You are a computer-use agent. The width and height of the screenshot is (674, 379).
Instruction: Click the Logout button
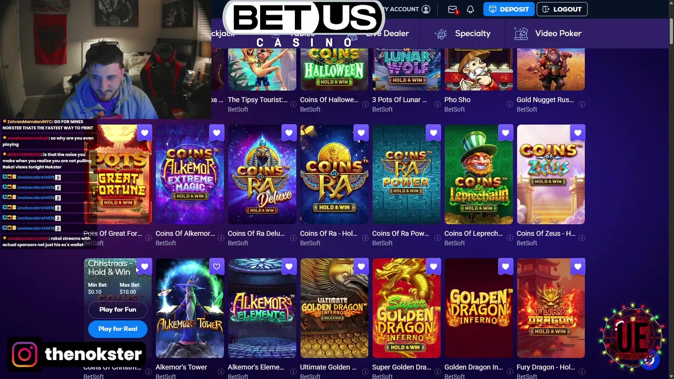[562, 9]
